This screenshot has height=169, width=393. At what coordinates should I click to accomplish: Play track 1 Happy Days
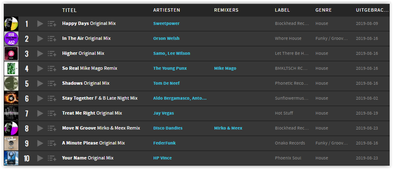coord(40,24)
